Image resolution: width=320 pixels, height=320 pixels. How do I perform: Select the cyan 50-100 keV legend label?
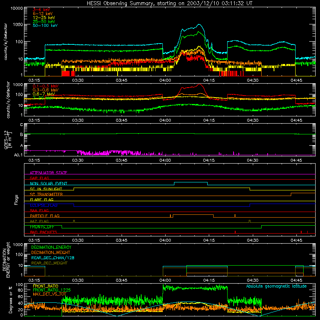(45, 26)
